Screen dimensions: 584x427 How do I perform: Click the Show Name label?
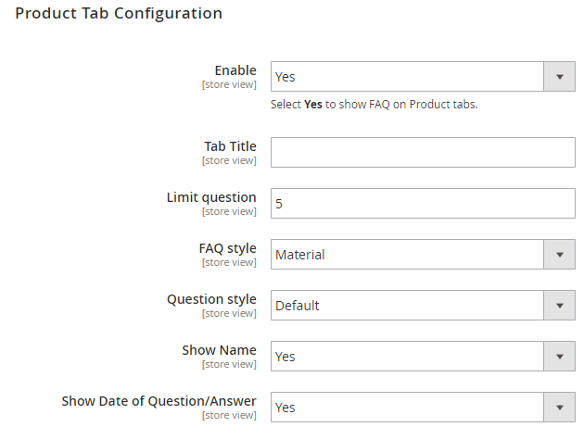point(219,350)
